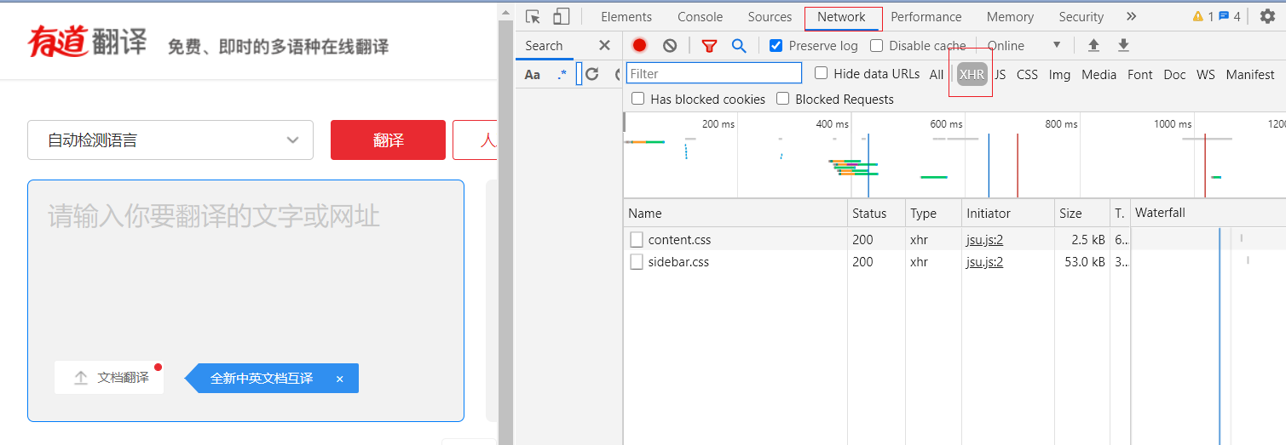The width and height of the screenshot is (1286, 445).
Task: Uncheck the Preserve log checkbox
Action: coord(776,46)
